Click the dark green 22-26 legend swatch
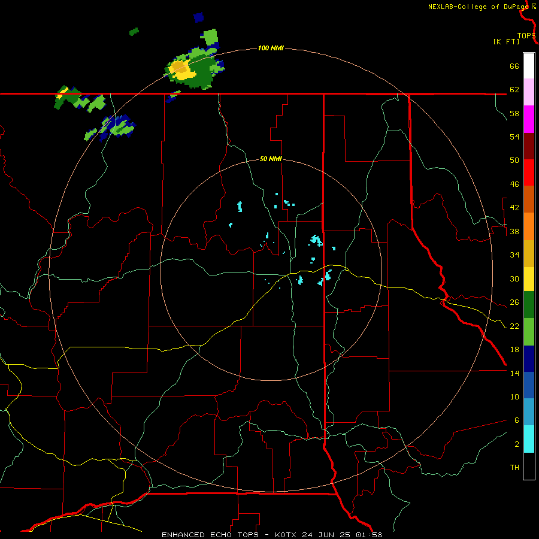This screenshot has height=539, width=539. pos(529,305)
